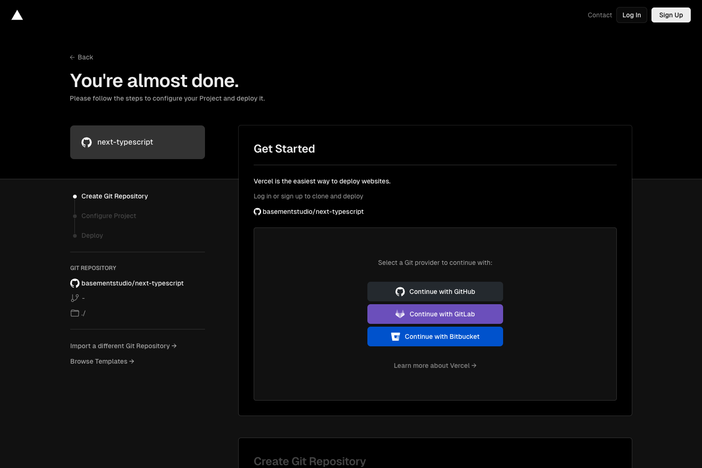Image resolution: width=702 pixels, height=468 pixels.
Task: Click Import a different Git Repository
Action: (x=123, y=345)
